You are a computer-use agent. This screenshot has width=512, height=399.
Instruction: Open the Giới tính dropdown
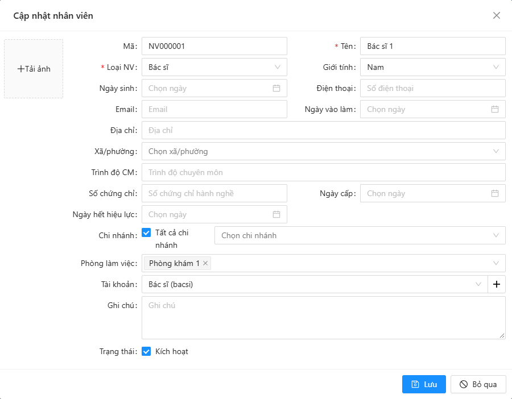click(433, 67)
